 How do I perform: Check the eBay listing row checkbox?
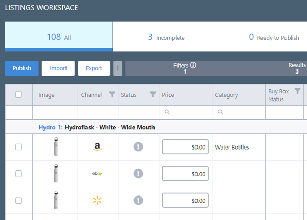[19, 174]
